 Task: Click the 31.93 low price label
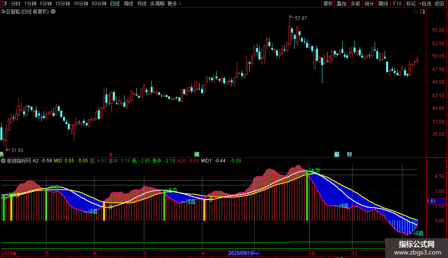[17, 150]
